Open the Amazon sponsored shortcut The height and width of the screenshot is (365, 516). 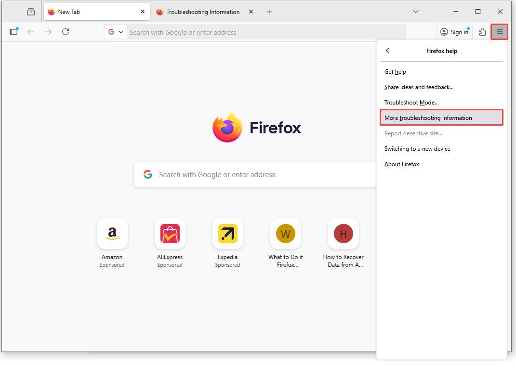[x=112, y=234]
